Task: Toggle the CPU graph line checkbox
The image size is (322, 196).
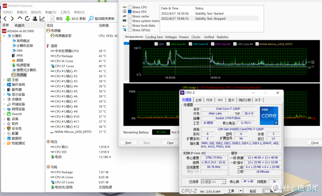Action: pyautogui.click(x=156, y=44)
